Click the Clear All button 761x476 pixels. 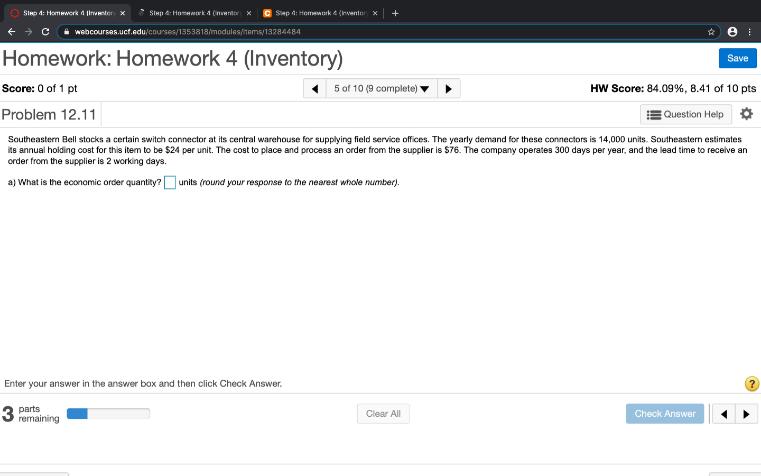tap(383, 414)
